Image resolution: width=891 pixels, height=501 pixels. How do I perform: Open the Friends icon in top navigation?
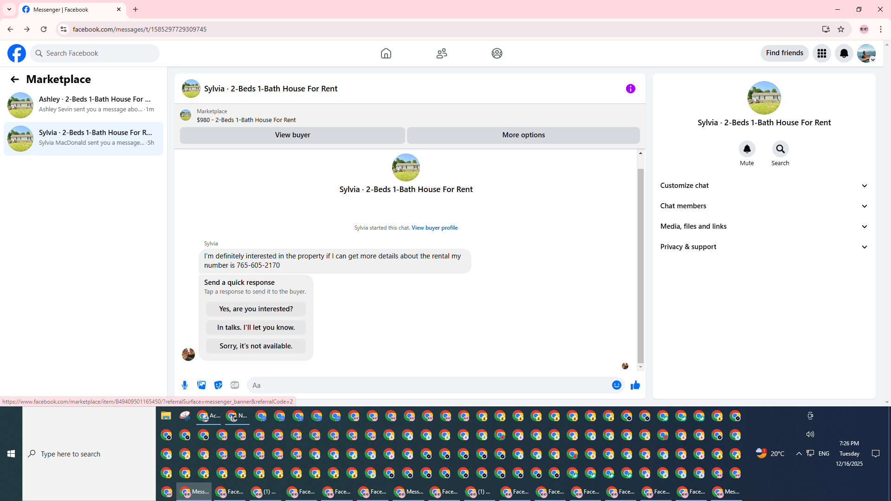tap(442, 53)
